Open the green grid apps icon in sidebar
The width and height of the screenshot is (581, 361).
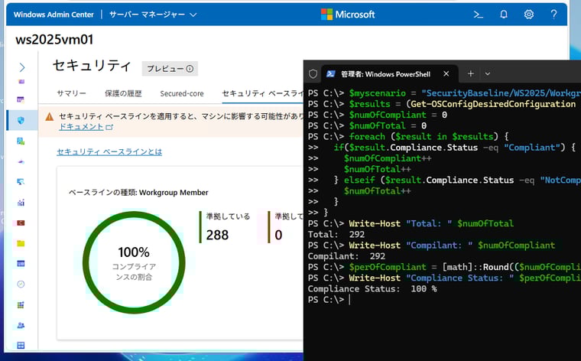point(21,304)
